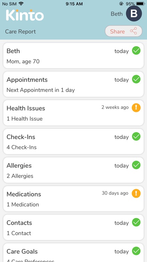Tap the share icon in Share button
The image size is (147, 262).
(133, 31)
